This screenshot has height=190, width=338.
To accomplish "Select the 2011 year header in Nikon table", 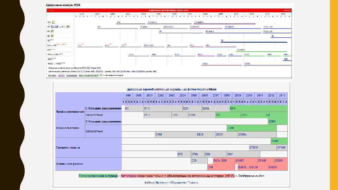I will (x=260, y=95).
